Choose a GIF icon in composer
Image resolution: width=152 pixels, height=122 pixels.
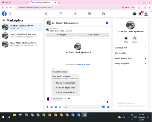coord(60,107)
